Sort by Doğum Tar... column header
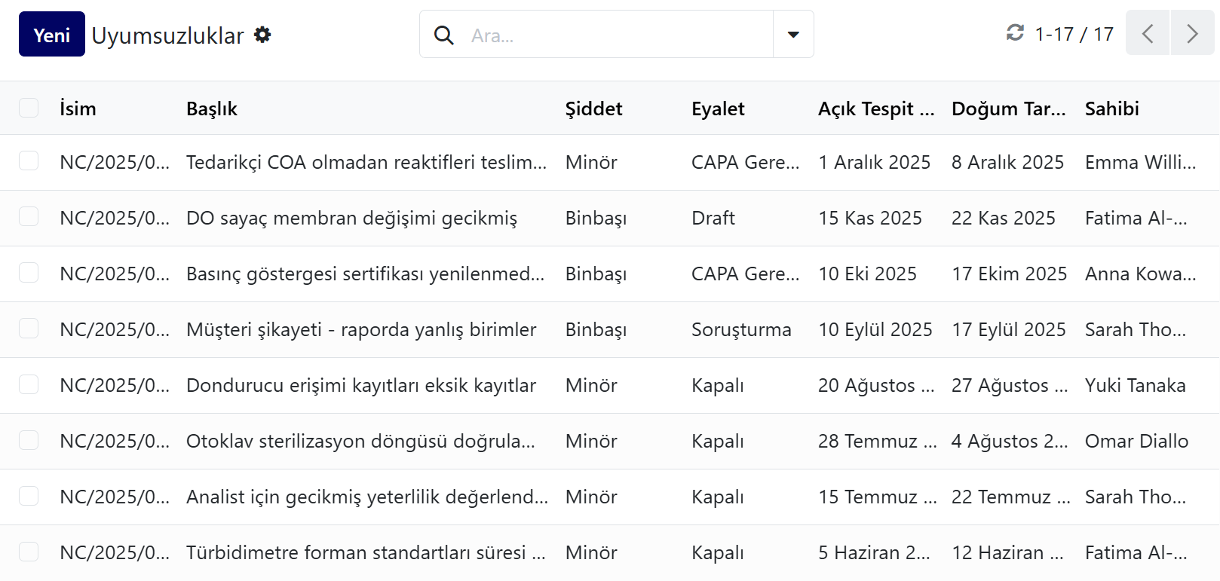 1009,109
